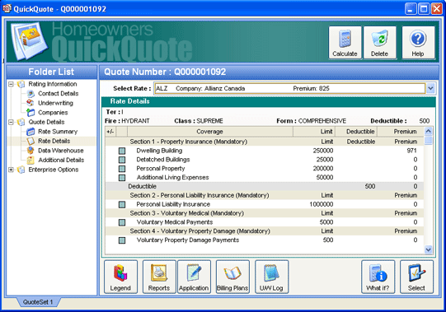The image size is (446, 312).
Task: Select Companies in the folder list
Action: pos(53,113)
